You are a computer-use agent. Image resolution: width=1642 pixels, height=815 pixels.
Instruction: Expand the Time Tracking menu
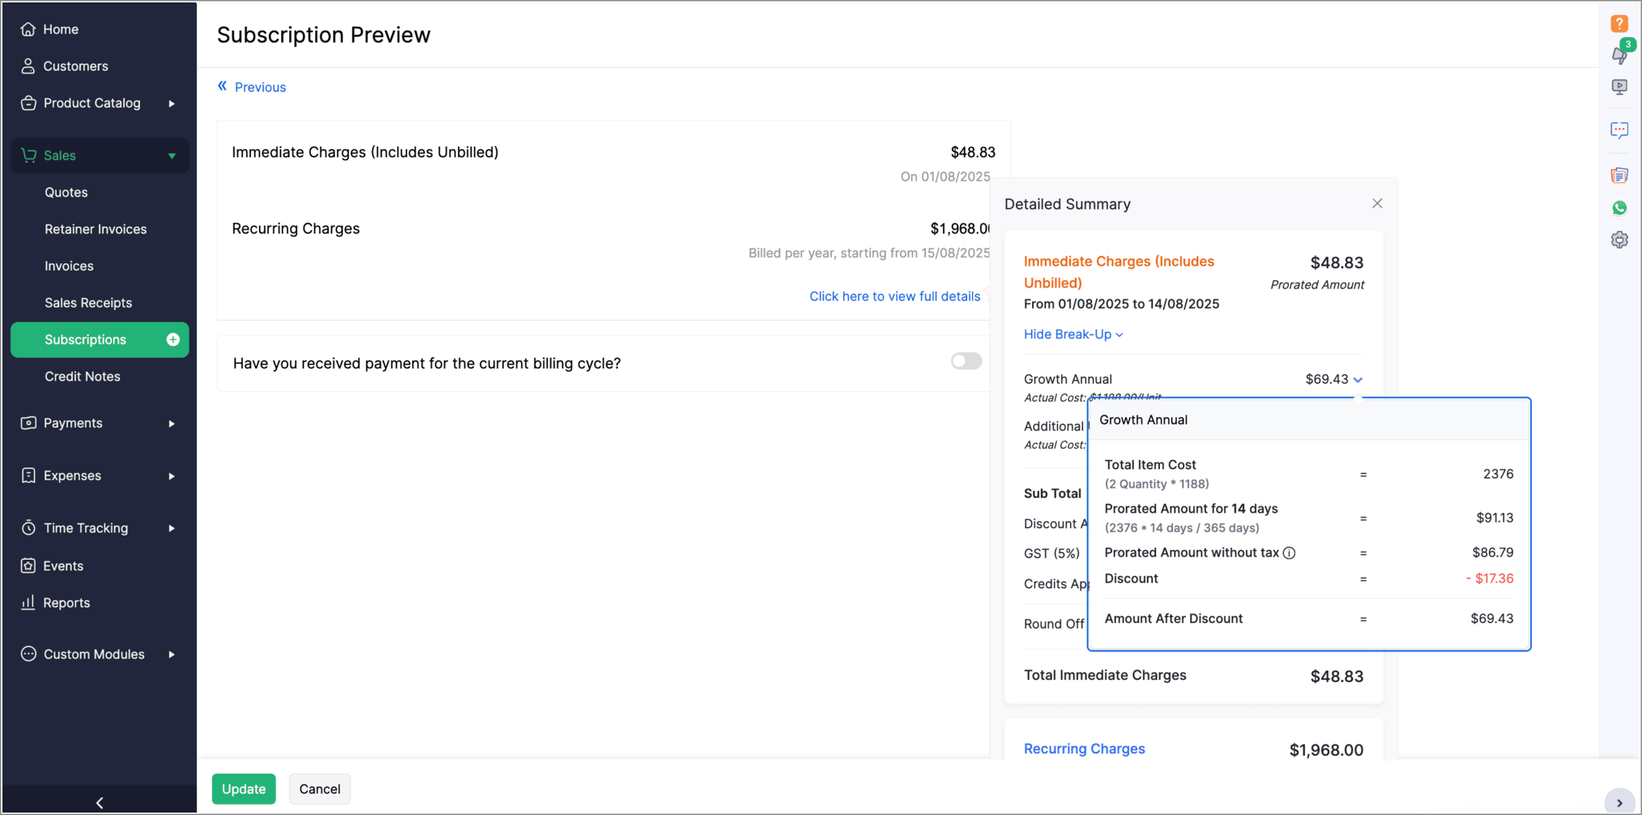(172, 528)
